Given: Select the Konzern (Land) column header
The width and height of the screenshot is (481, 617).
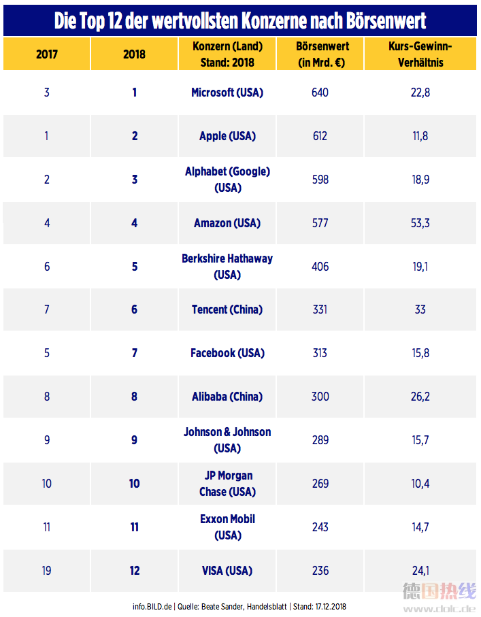Looking at the screenshot, I should (x=227, y=54).
